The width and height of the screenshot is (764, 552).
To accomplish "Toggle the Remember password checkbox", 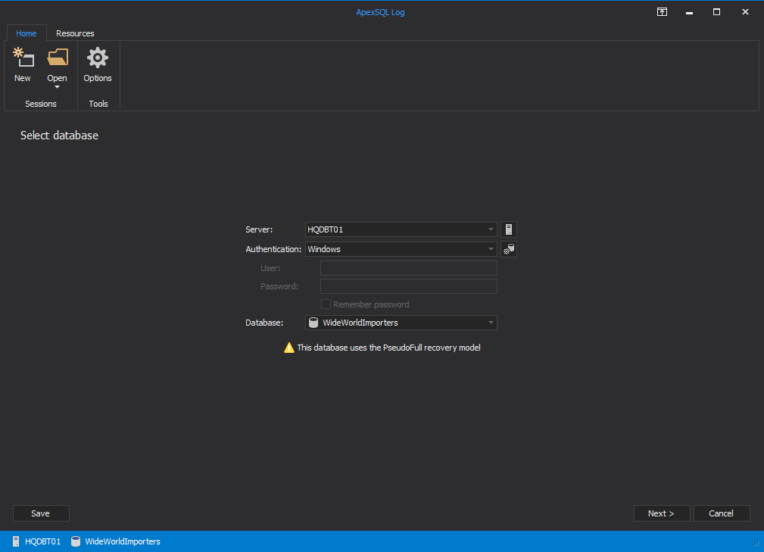I will click(x=326, y=304).
